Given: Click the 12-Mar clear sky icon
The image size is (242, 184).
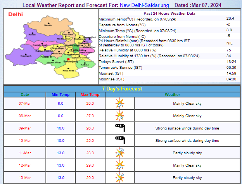Looking at the screenshot, I should pyautogui.click(x=120, y=165).
